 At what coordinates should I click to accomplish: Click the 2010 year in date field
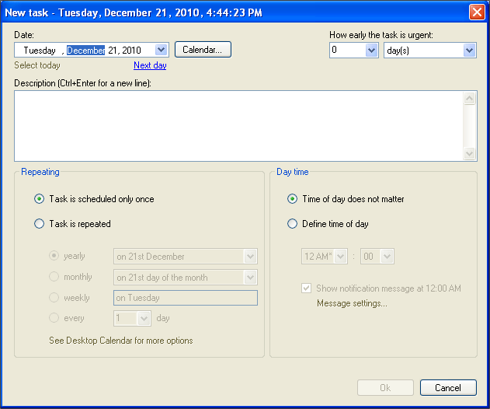coord(131,50)
